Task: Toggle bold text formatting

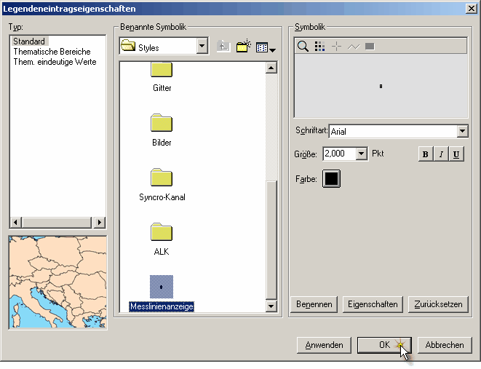Action: [x=426, y=154]
